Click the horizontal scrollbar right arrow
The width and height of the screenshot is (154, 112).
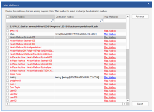(x=124, y=104)
